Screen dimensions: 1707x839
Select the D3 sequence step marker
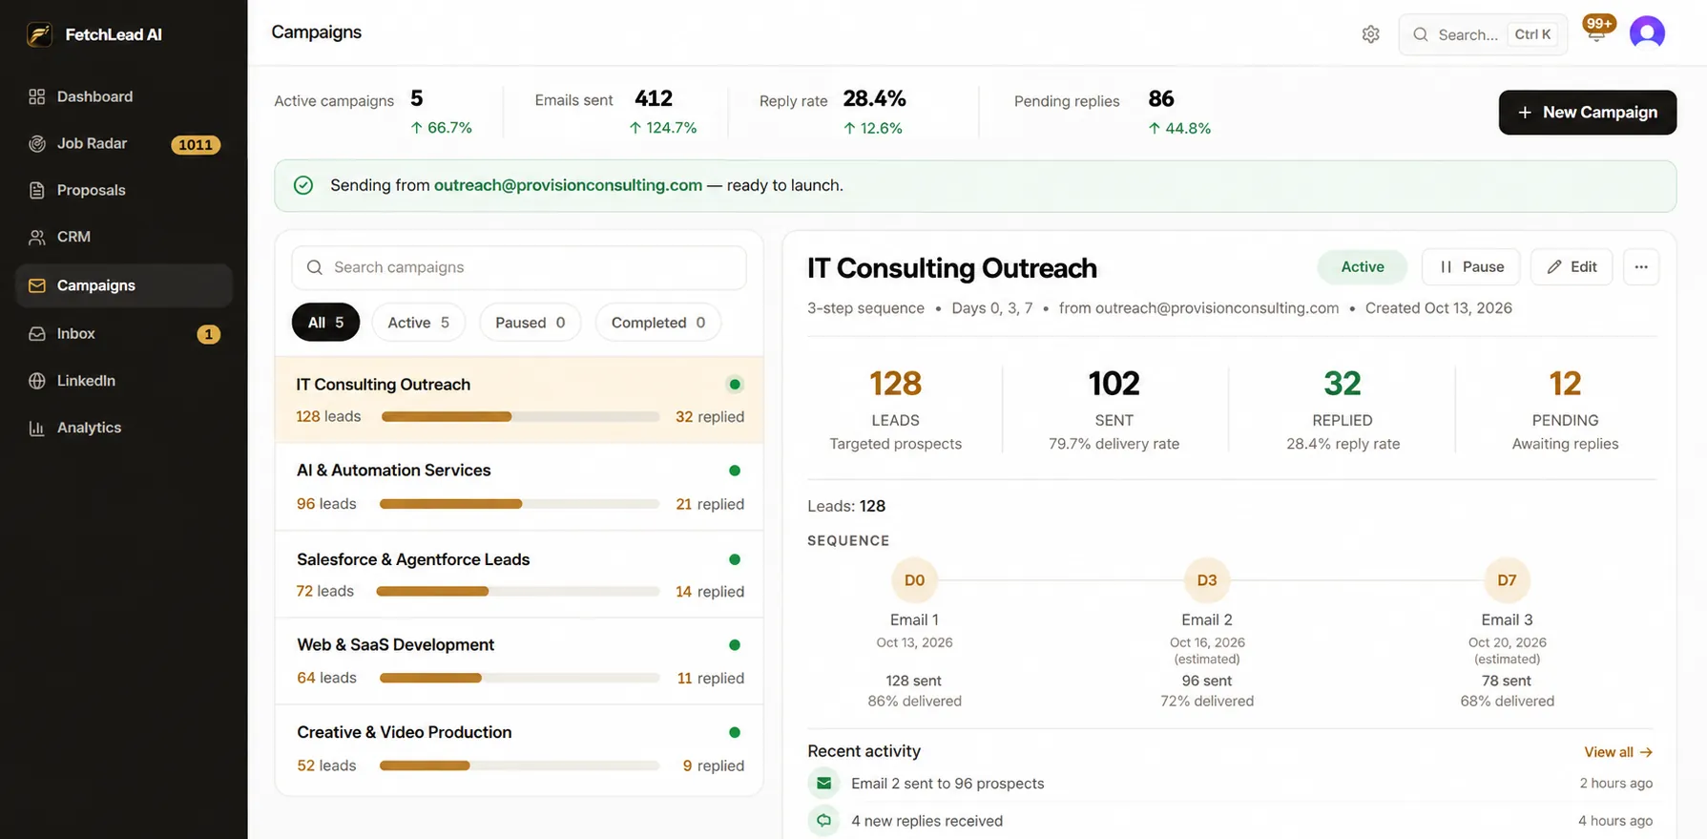[1207, 580]
